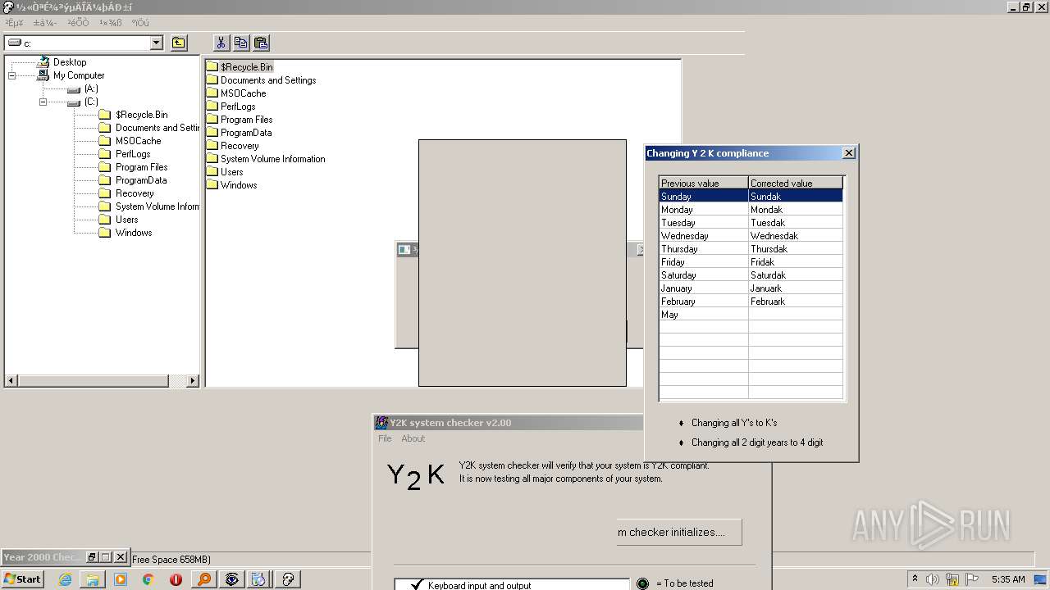Select PerfLogs in the file list
The height and width of the screenshot is (590, 1050).
point(238,107)
